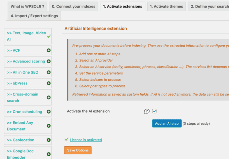Image resolution: width=229 pixels, height=159 pixels.
Task: Click the plus icon beside Advanced scoring
Action: pyautogui.click(x=49, y=61)
